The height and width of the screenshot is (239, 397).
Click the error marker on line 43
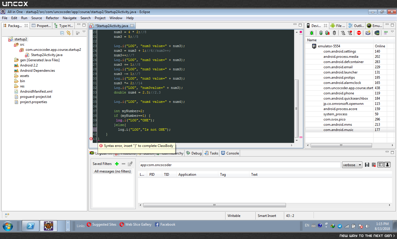(x=91, y=139)
